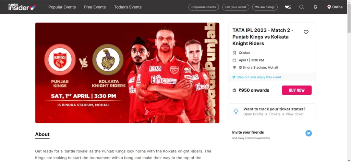The image size is (351, 162).
Task: Open the Paytm Insider home logo
Action: [x=22, y=7]
